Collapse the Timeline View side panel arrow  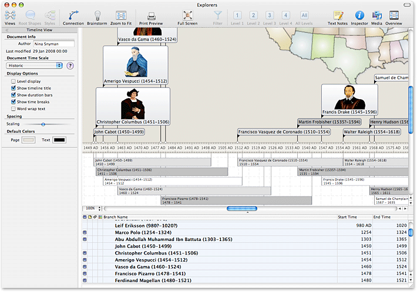point(7,30)
